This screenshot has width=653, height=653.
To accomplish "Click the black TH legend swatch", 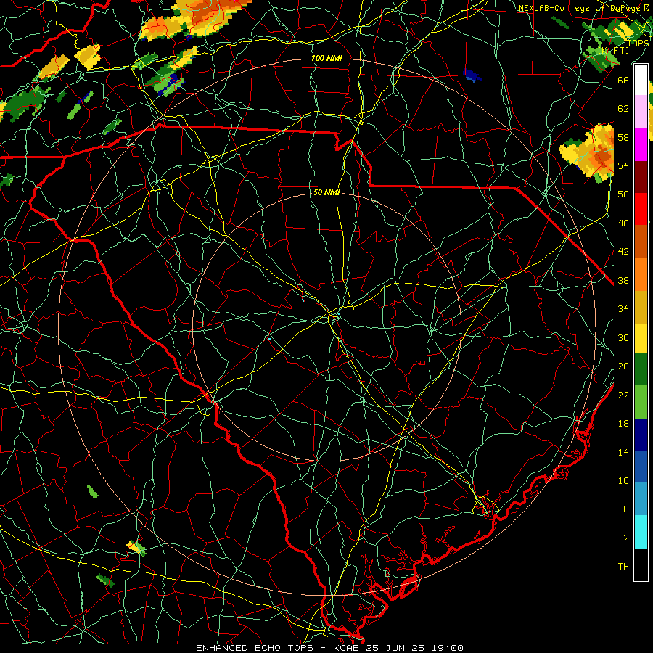I will (x=641, y=564).
